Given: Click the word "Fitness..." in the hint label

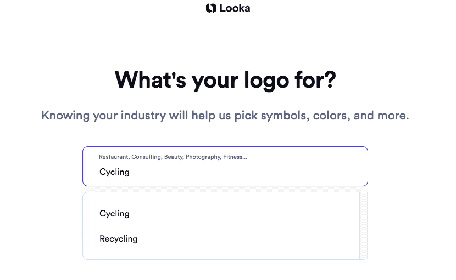Looking at the screenshot, I should click(x=235, y=157).
